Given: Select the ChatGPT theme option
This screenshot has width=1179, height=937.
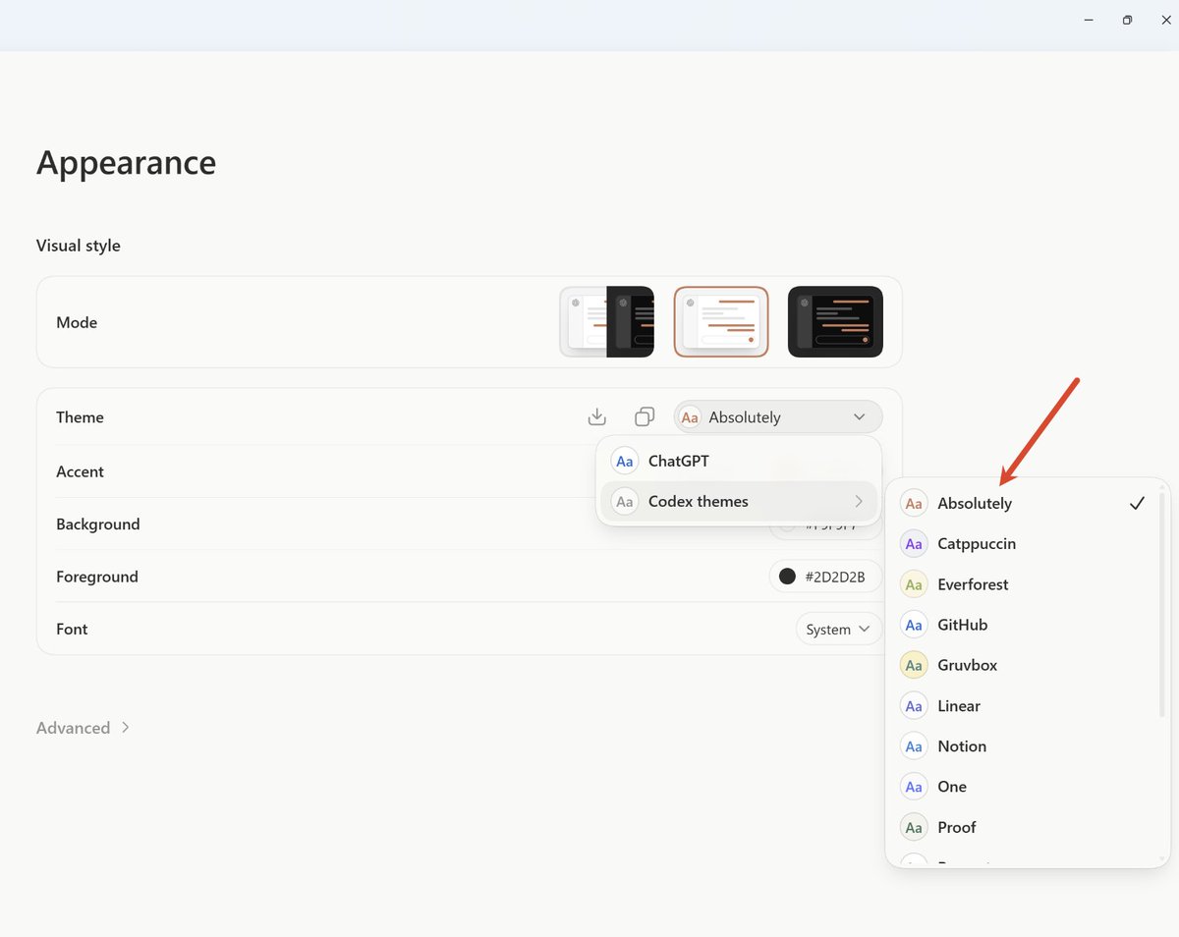Looking at the screenshot, I should tap(739, 461).
